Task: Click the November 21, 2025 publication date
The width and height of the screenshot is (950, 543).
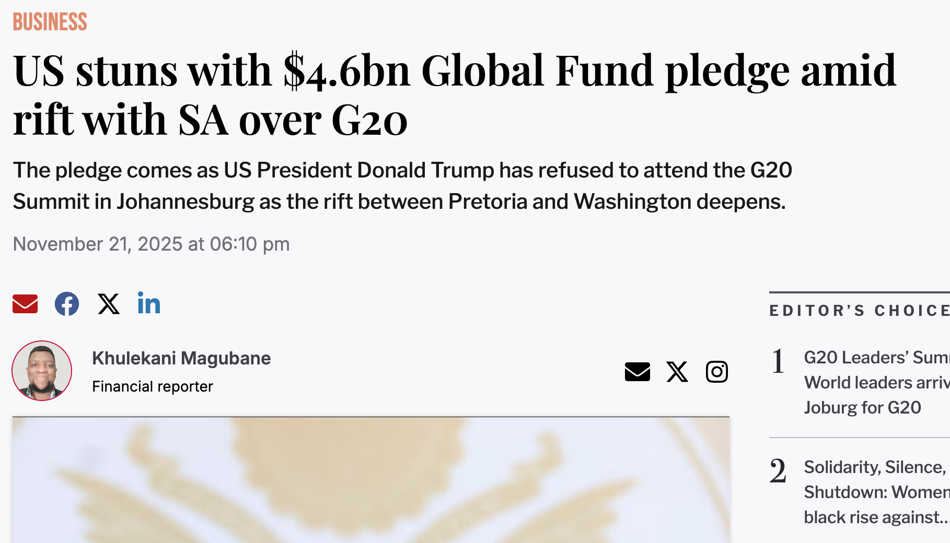Action: 151,244
